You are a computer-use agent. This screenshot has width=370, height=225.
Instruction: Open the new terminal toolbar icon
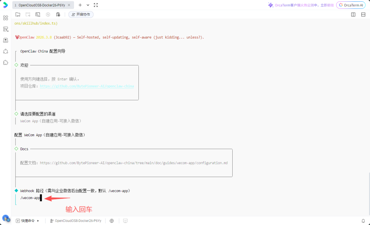[x=38, y=14]
